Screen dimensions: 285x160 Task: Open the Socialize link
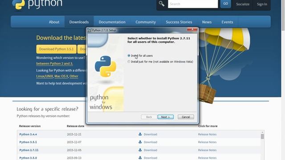pyautogui.click(x=243, y=4)
